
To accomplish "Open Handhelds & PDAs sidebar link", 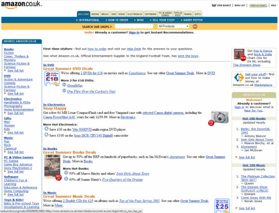I will pos(17,102).
